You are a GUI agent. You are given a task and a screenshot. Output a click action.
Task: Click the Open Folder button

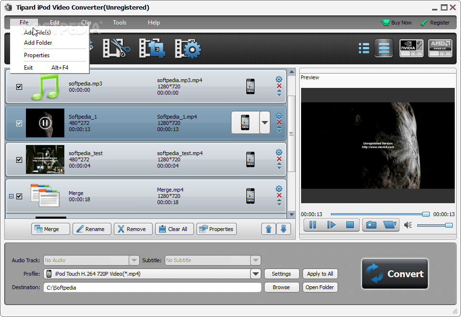[x=320, y=287]
